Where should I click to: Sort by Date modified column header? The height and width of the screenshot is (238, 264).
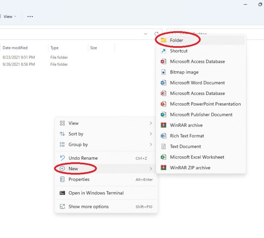(24, 48)
